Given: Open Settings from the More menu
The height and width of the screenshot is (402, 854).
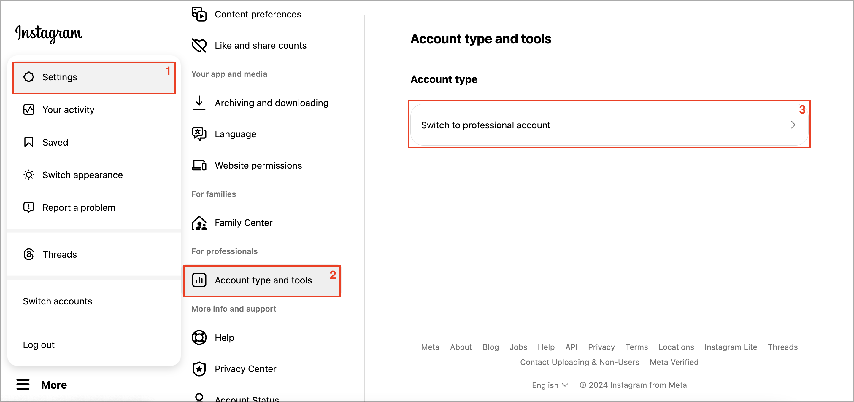Looking at the screenshot, I should pyautogui.click(x=94, y=77).
